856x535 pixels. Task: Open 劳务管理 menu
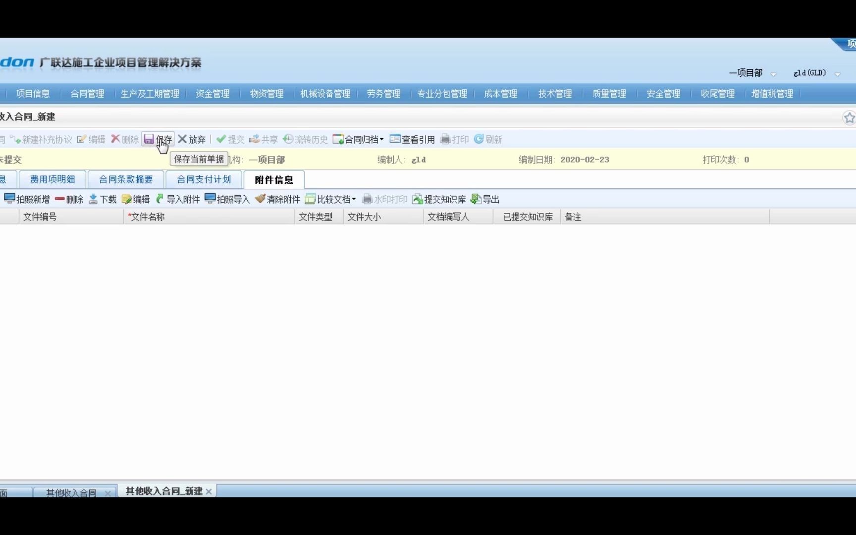(x=383, y=94)
